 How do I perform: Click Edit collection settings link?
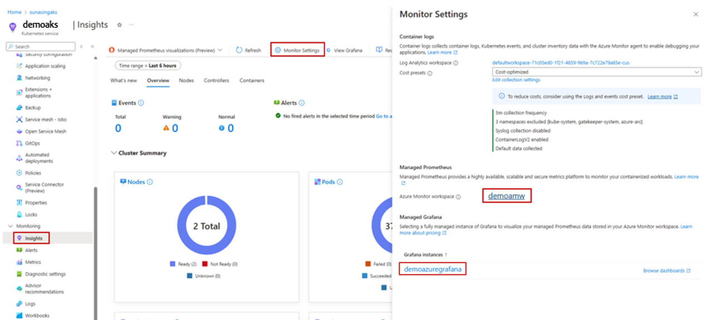coord(516,80)
